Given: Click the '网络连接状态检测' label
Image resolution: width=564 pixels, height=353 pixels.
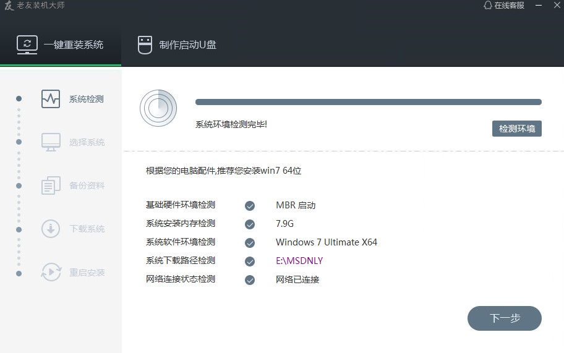Looking at the screenshot, I should click(180, 279).
